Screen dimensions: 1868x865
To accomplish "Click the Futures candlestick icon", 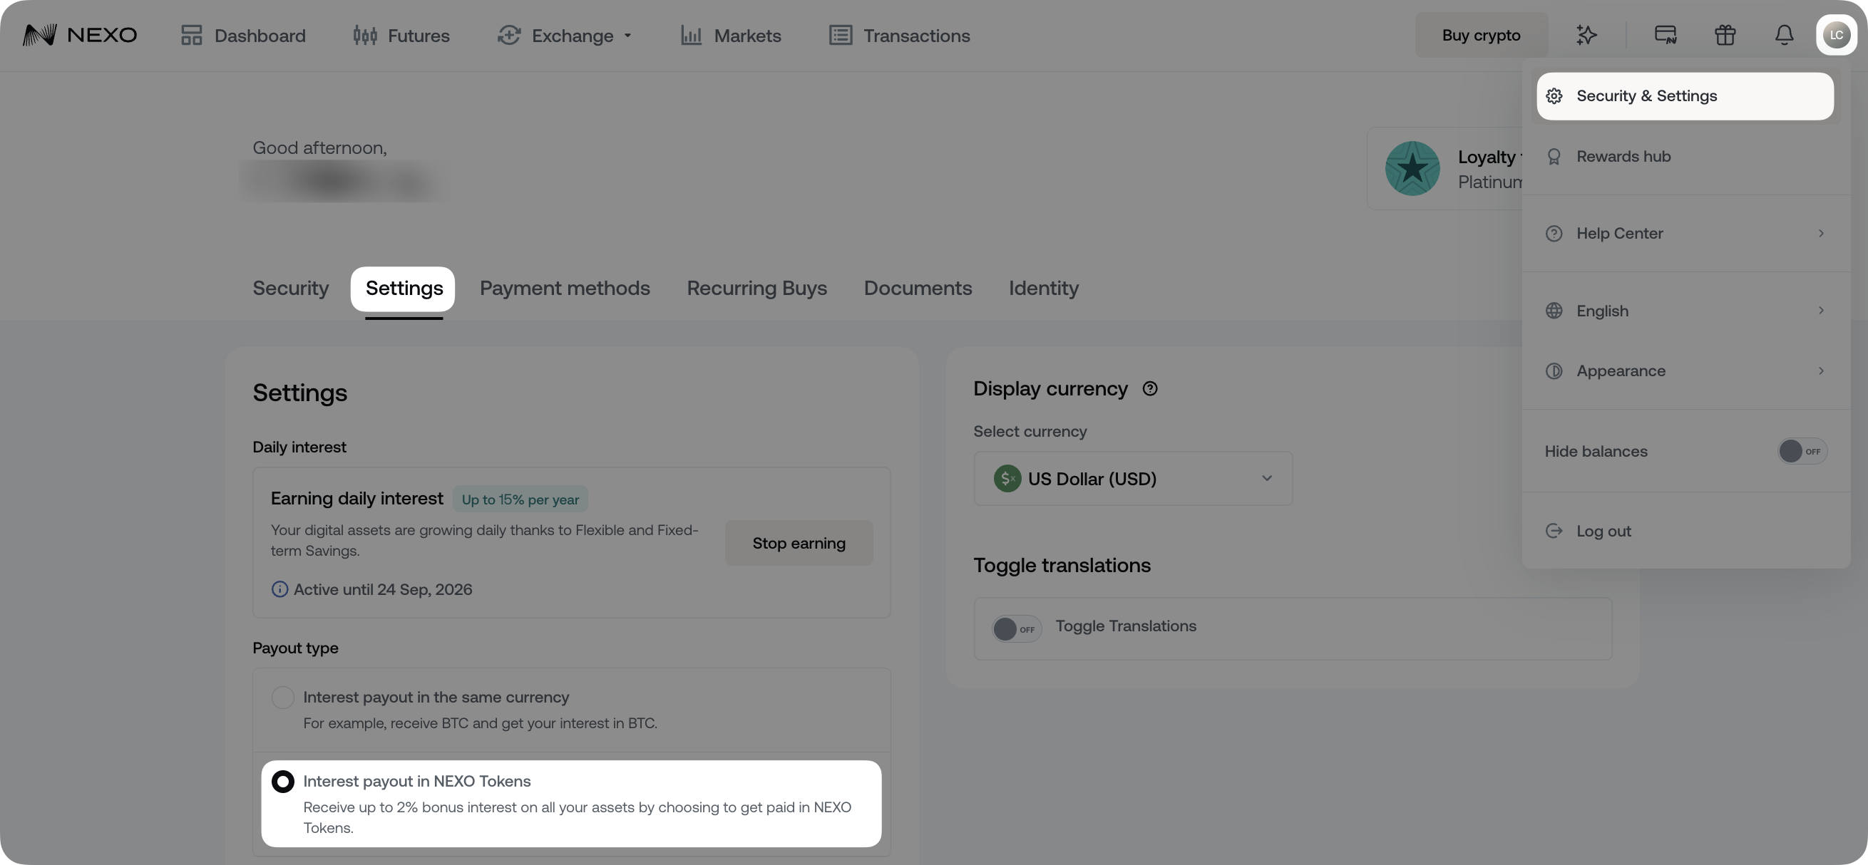I will click(366, 34).
